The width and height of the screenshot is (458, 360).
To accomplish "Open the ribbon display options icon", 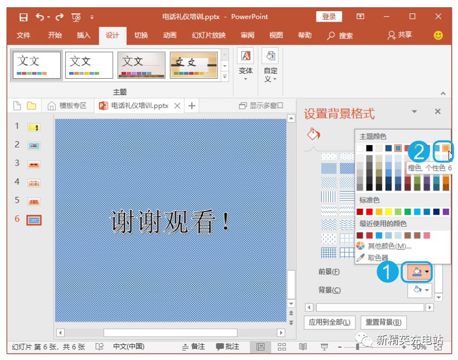I will click(360, 16).
